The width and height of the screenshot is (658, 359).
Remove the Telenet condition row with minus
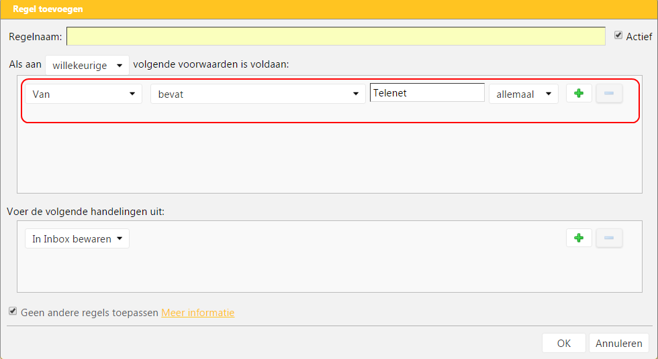point(609,94)
